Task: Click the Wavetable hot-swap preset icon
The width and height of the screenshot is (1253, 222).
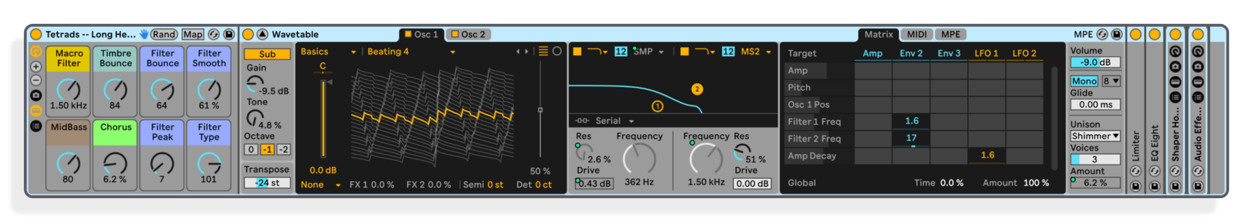Action: [x=1102, y=34]
